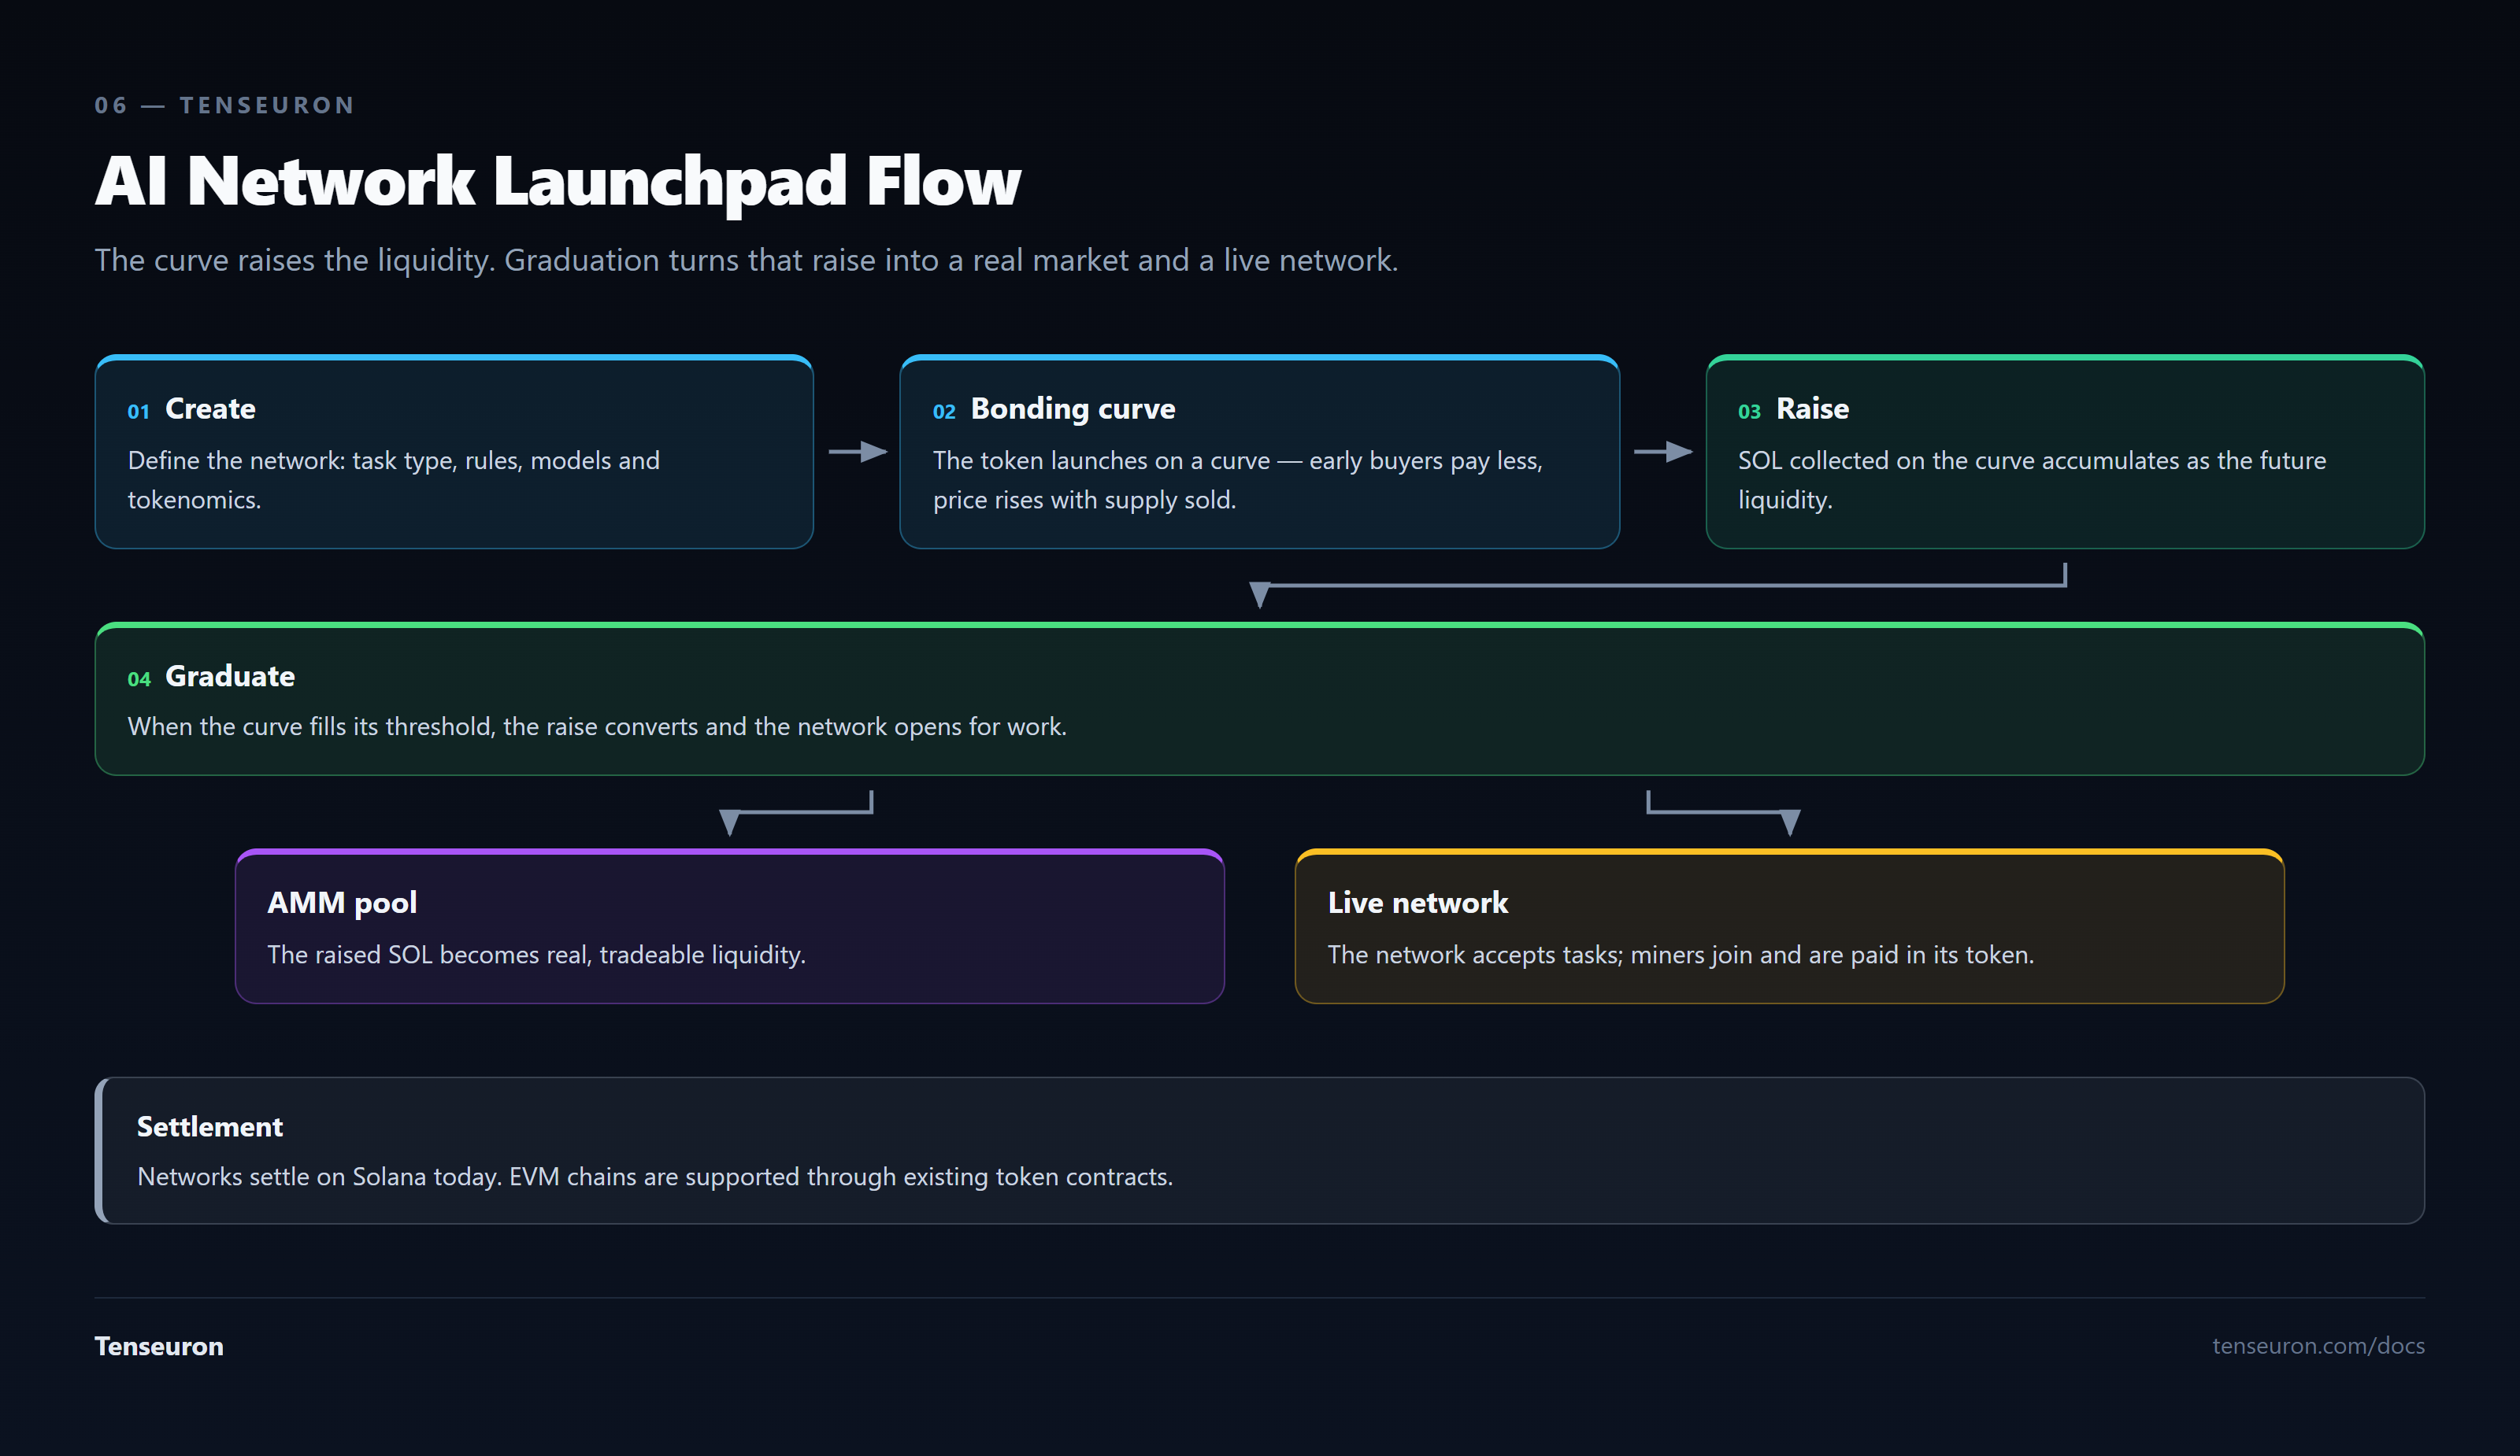Click the '04' number in the Graduate card

pyautogui.click(x=139, y=679)
